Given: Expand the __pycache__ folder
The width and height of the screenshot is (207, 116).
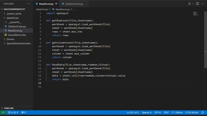Looking at the screenshot, I should coord(15,22).
